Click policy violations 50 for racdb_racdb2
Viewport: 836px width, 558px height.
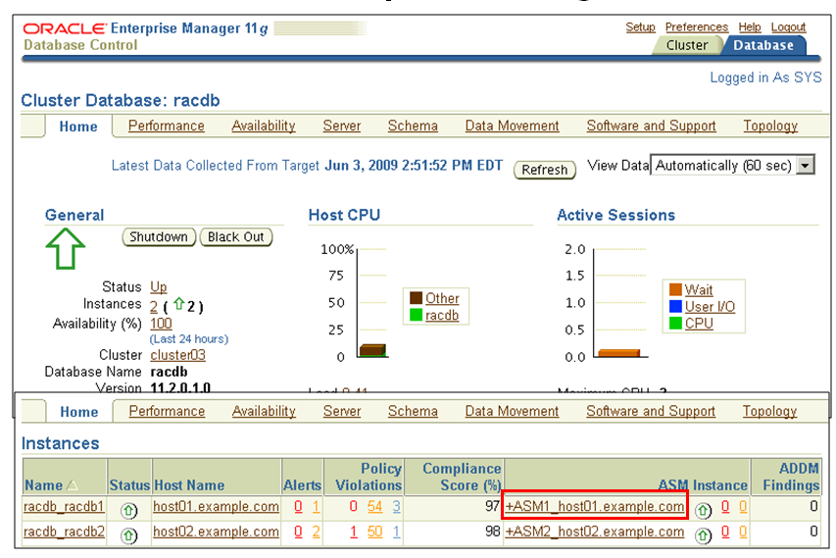click(x=374, y=532)
